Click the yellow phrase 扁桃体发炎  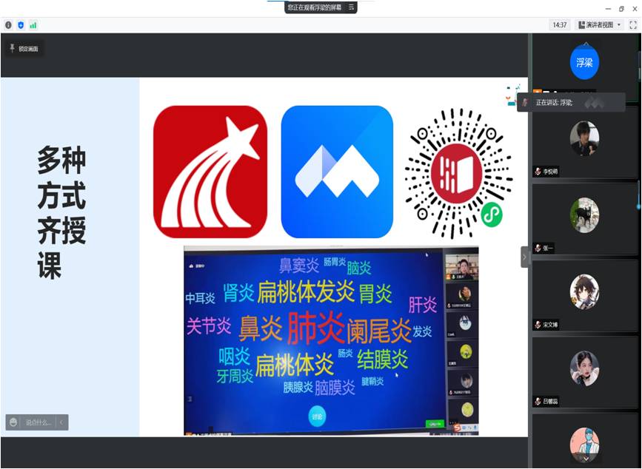point(306,291)
